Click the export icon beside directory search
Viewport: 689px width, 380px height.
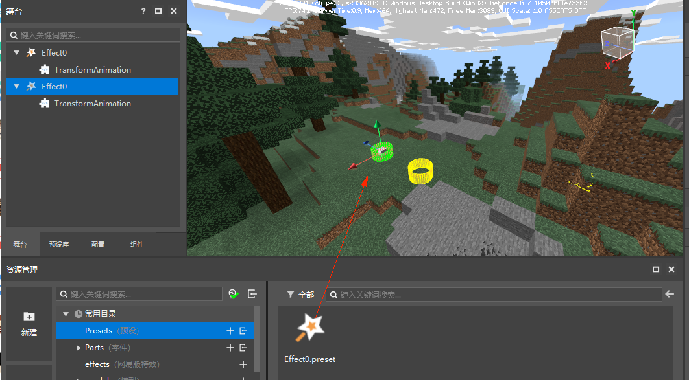coord(252,294)
